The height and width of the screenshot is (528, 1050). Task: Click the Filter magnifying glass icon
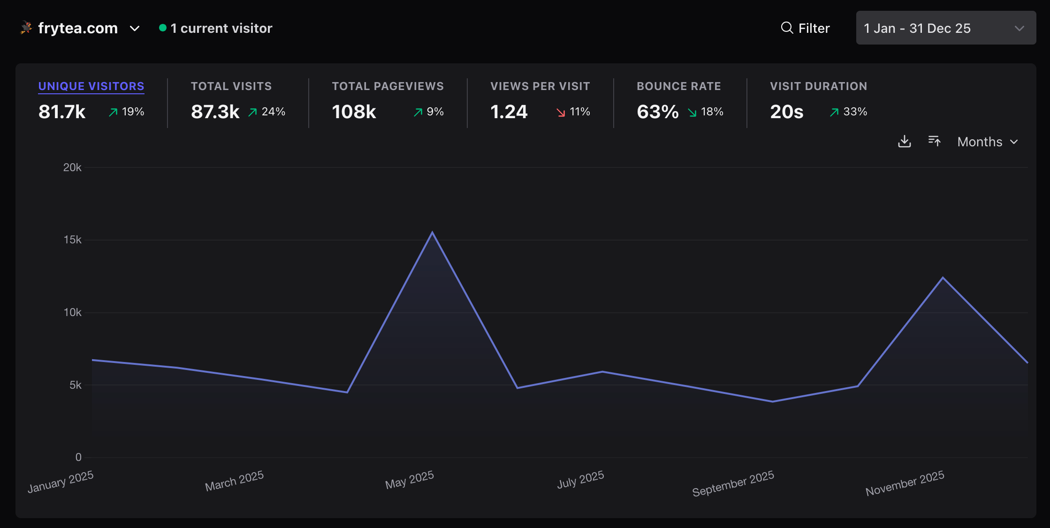[x=787, y=28]
